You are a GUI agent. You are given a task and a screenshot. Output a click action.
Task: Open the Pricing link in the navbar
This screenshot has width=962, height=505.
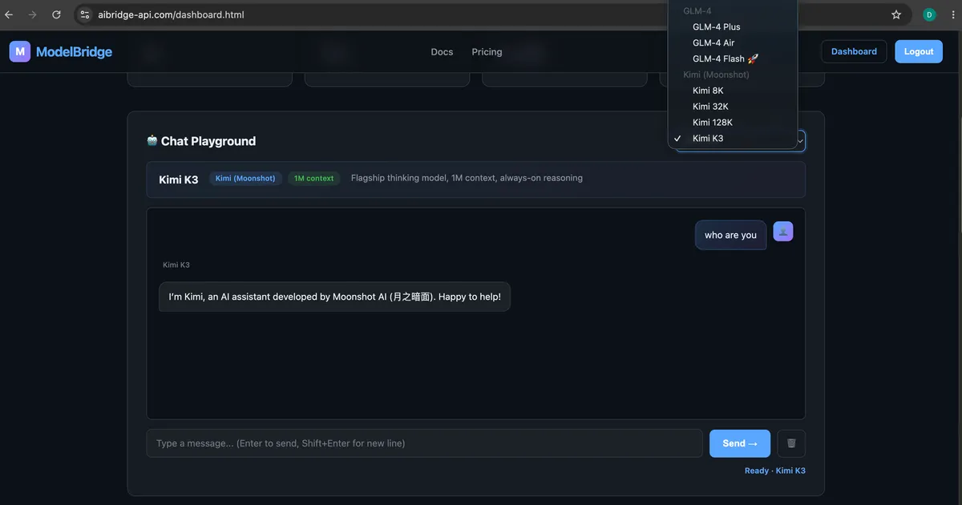click(487, 51)
